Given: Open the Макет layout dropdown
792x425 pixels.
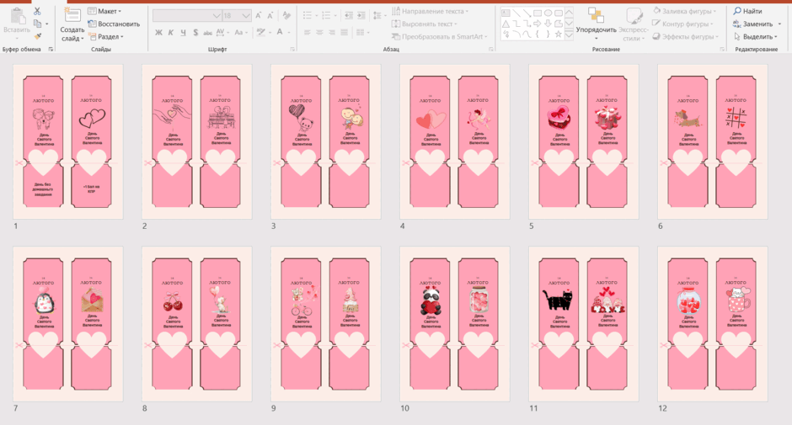Looking at the screenshot, I should click(104, 11).
